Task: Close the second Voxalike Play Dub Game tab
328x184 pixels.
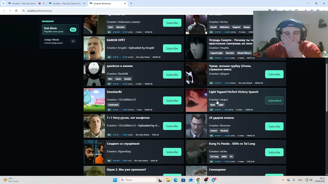Action: point(85,4)
